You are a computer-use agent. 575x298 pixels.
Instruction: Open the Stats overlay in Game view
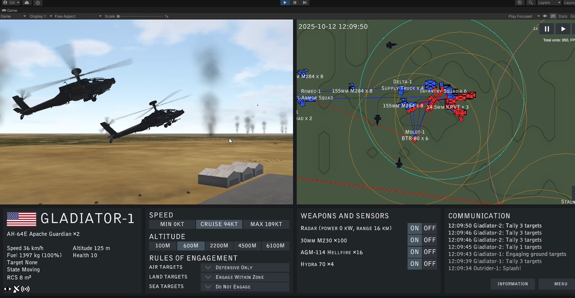coord(563,16)
